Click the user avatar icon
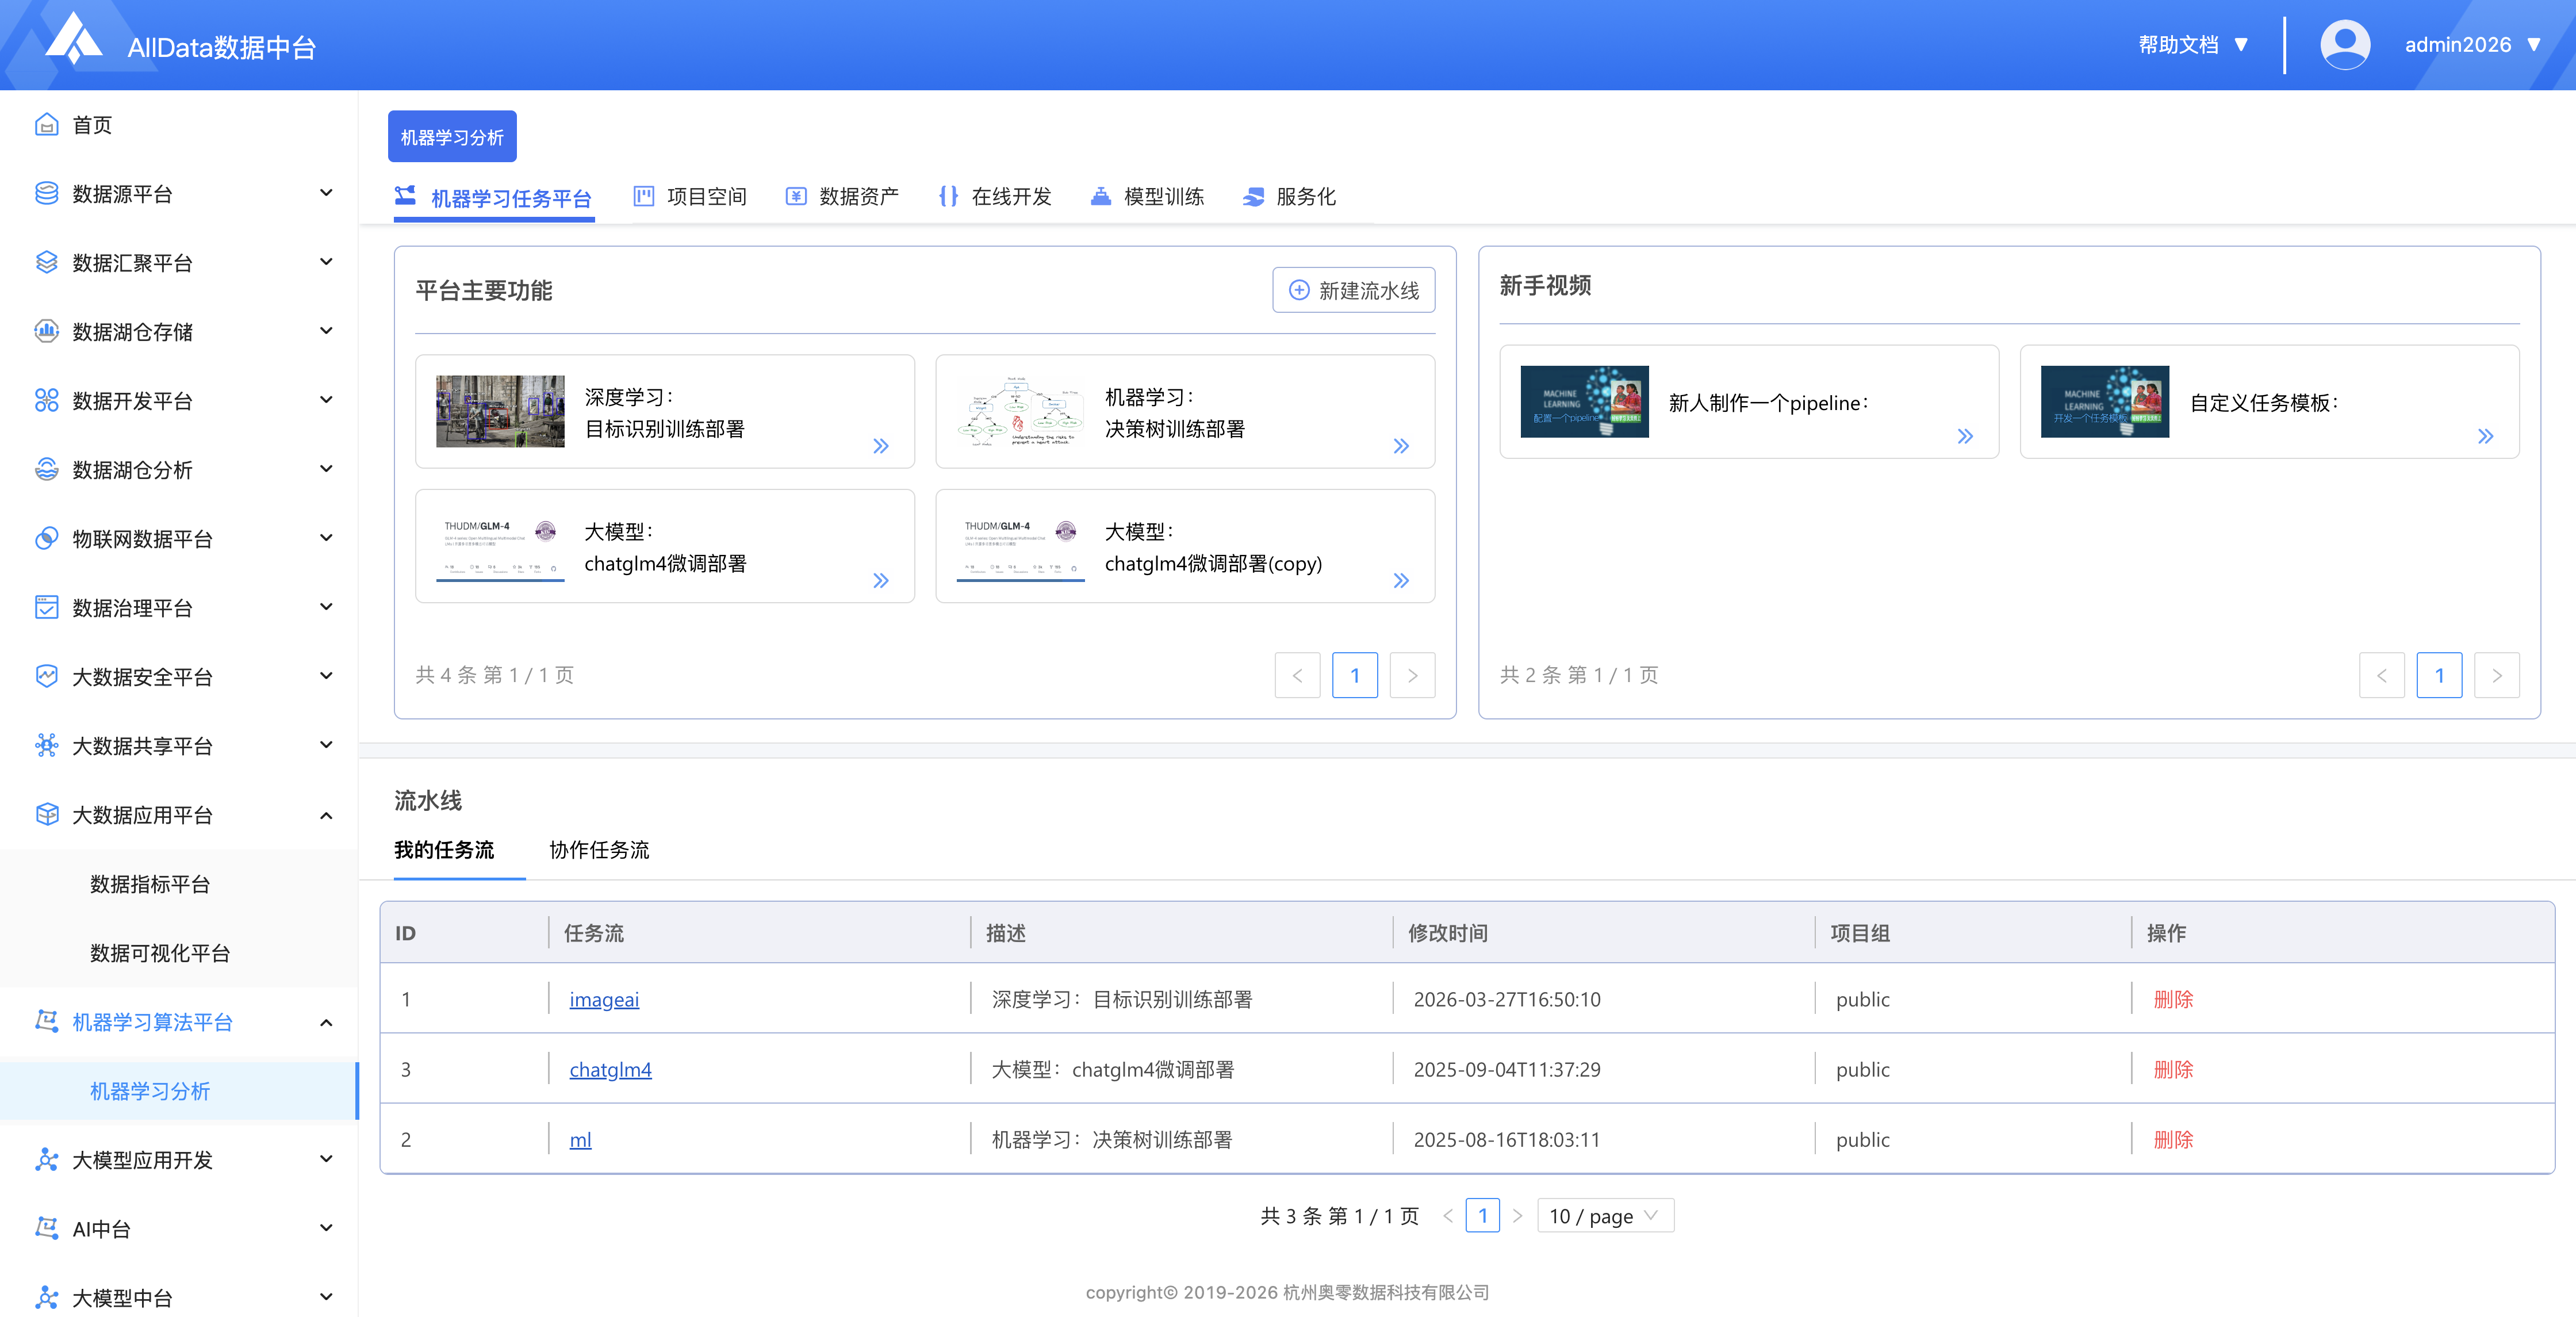The image size is (2576, 1317). click(x=2344, y=45)
